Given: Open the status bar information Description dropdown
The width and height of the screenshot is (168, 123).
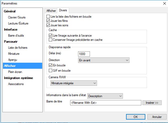Looking at the screenshot, I should (x=105, y=96).
